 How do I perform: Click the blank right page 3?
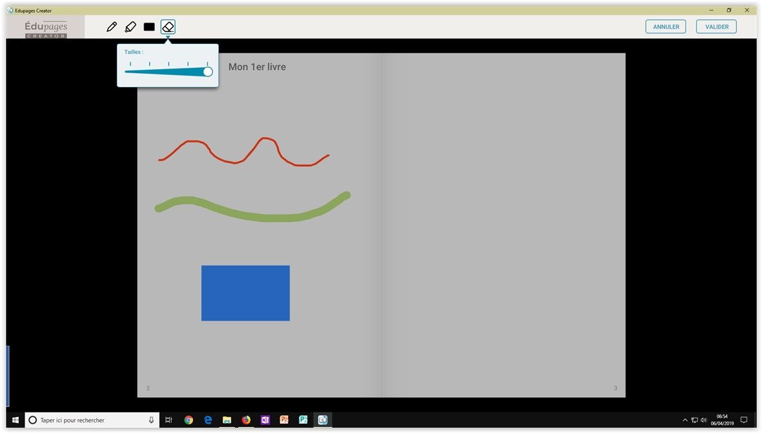[504, 225]
